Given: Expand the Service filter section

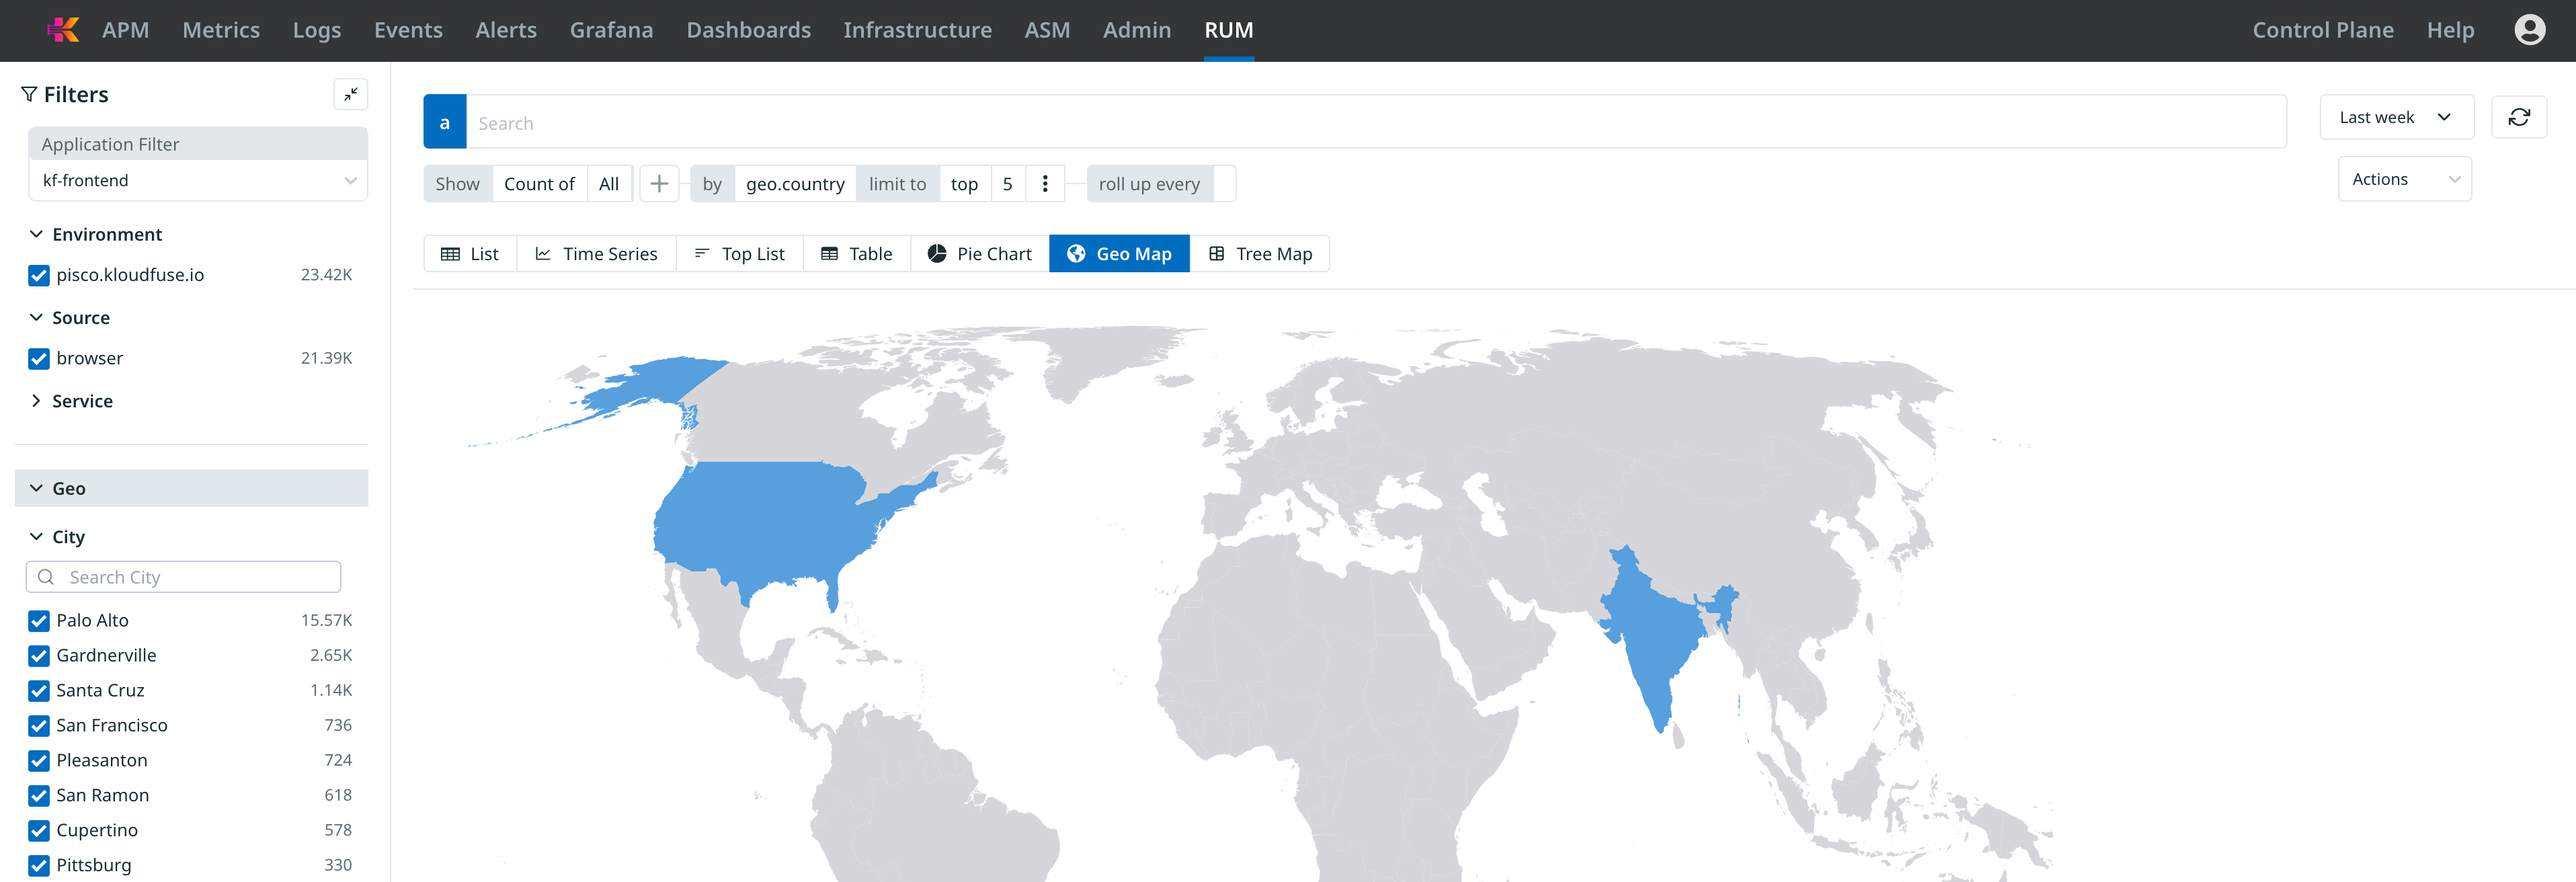Looking at the screenshot, I should pyautogui.click(x=82, y=401).
